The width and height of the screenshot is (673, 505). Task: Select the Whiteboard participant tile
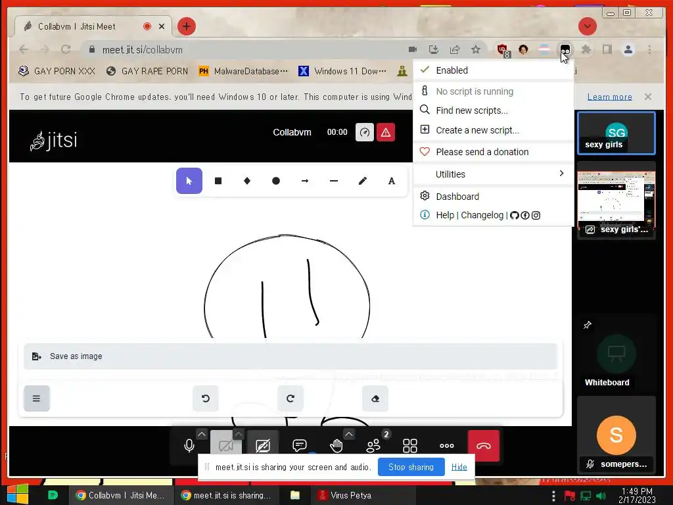[616, 353]
